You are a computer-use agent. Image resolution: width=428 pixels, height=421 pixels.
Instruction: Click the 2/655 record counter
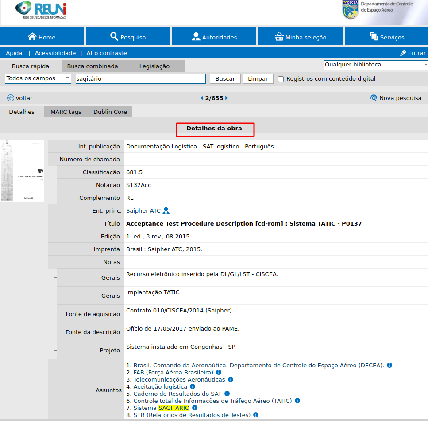point(214,98)
